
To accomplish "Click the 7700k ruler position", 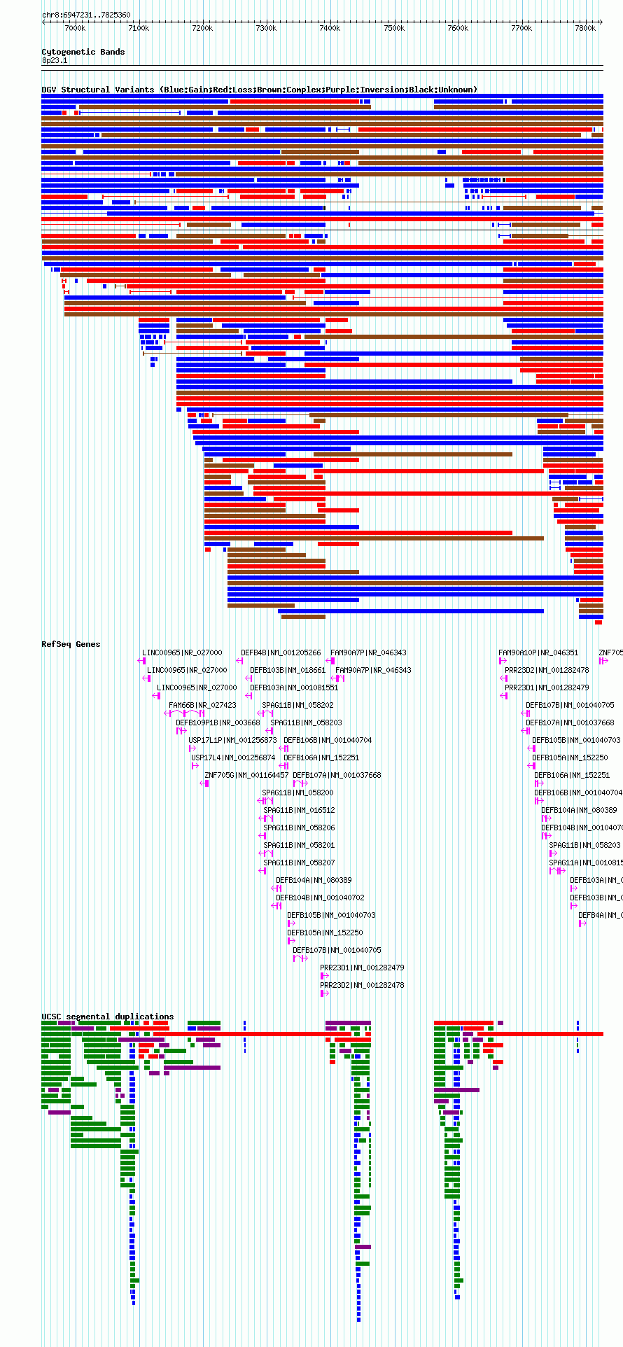I will coord(521,28).
